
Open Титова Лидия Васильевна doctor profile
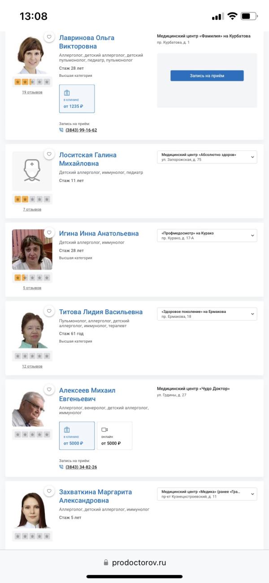pyautogui.click(x=101, y=312)
